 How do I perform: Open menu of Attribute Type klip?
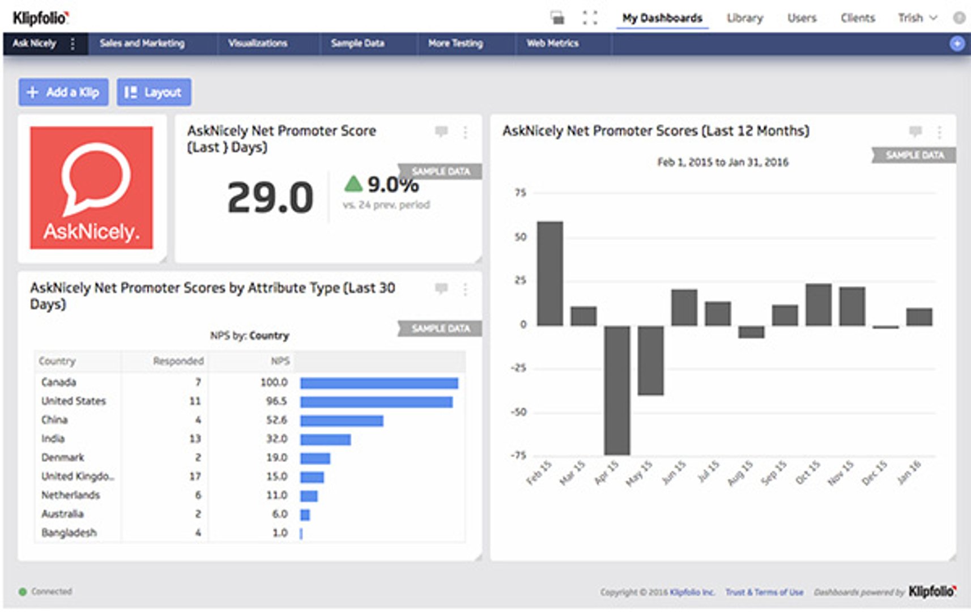[465, 290]
